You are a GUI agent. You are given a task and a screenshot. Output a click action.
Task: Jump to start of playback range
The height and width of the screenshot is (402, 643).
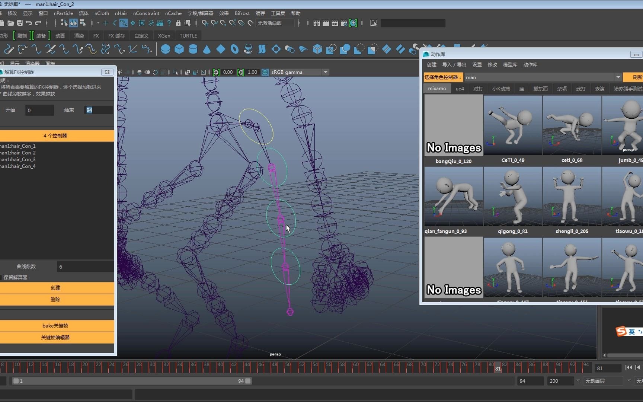pyautogui.click(x=628, y=367)
